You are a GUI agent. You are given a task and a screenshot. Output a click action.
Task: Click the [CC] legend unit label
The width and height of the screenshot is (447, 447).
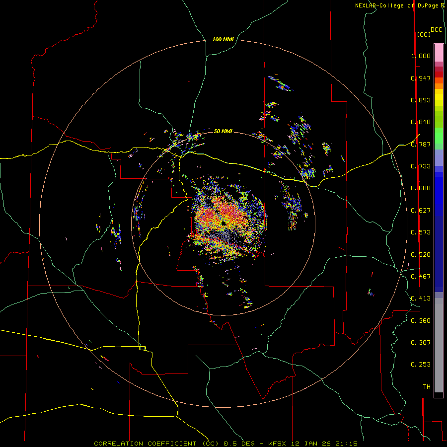tap(424, 34)
